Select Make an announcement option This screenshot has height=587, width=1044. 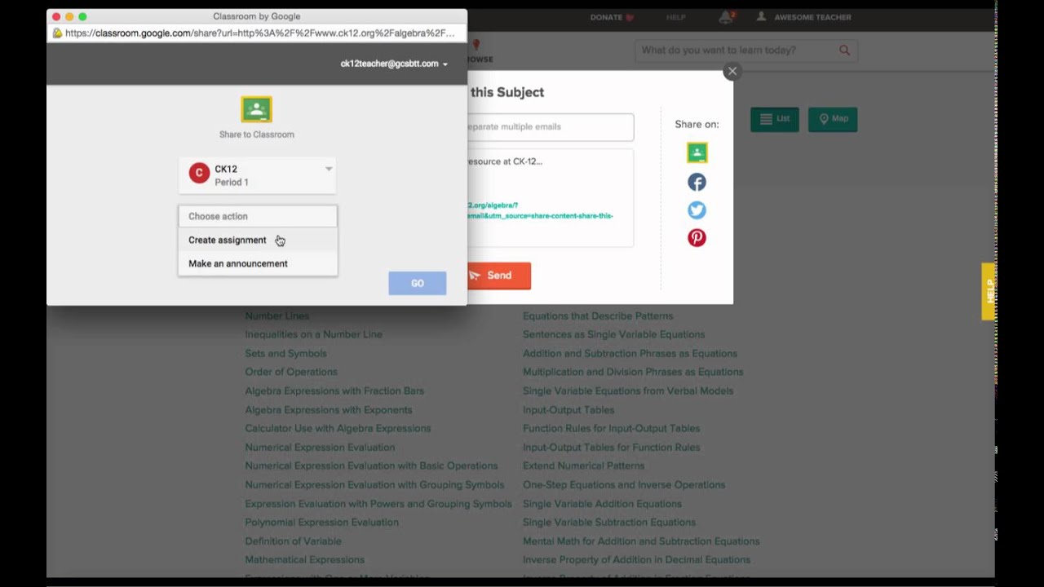(x=257, y=263)
